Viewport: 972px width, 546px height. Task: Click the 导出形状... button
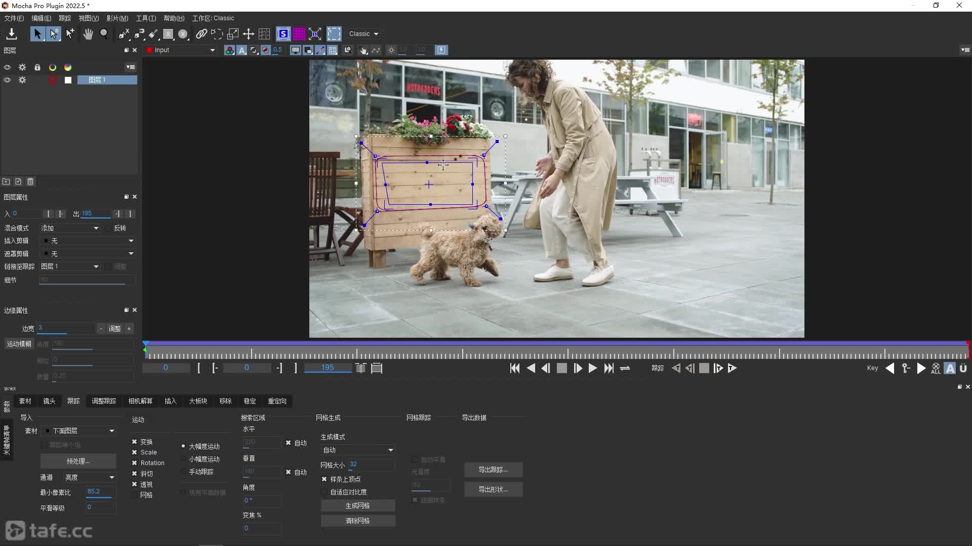pyautogui.click(x=493, y=489)
